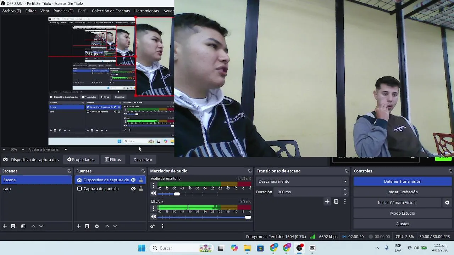
Task: Decrease transition duration stepper down
Action: [345, 194]
